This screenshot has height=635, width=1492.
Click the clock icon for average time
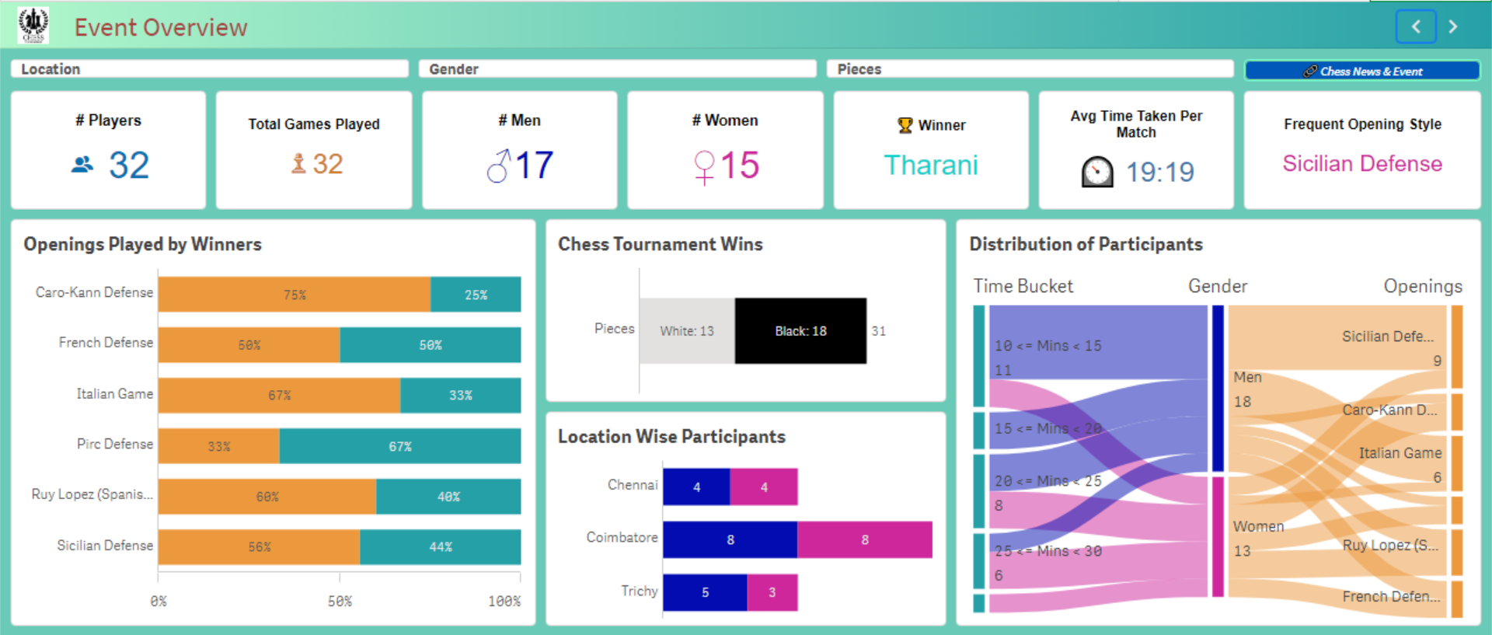[1097, 172]
